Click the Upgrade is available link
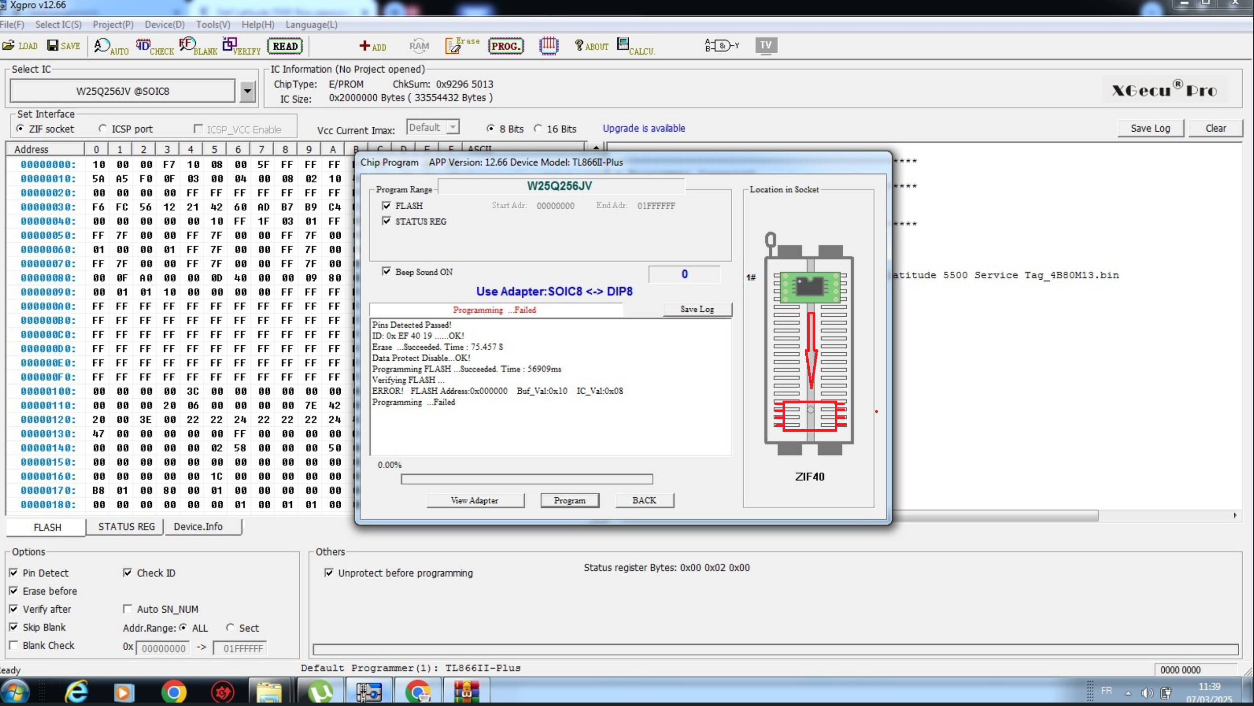 644,128
